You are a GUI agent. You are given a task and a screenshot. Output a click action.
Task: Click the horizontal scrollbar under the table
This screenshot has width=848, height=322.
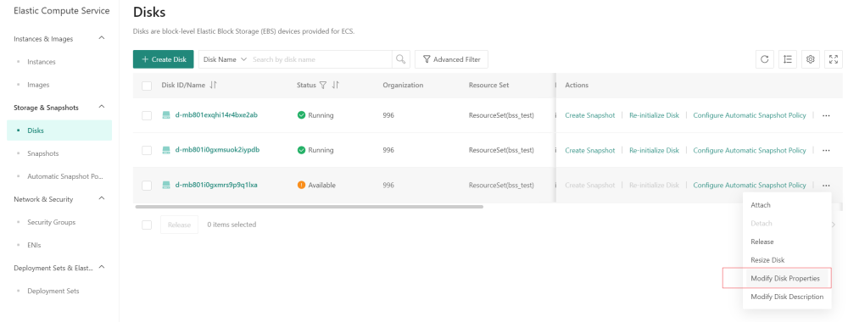pyautogui.click(x=309, y=207)
